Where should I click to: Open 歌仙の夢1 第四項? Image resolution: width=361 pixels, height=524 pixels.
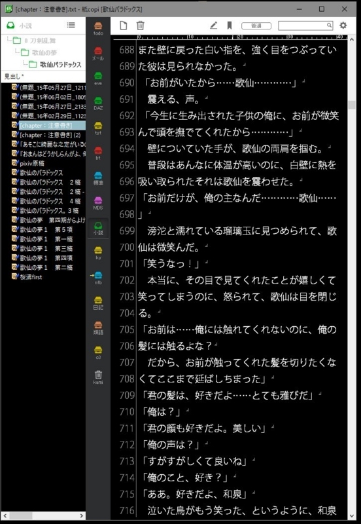point(43,257)
